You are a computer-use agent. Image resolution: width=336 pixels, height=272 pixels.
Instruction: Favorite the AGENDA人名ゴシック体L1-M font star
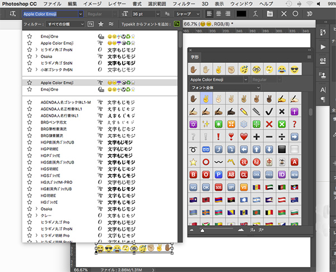coord(30,102)
